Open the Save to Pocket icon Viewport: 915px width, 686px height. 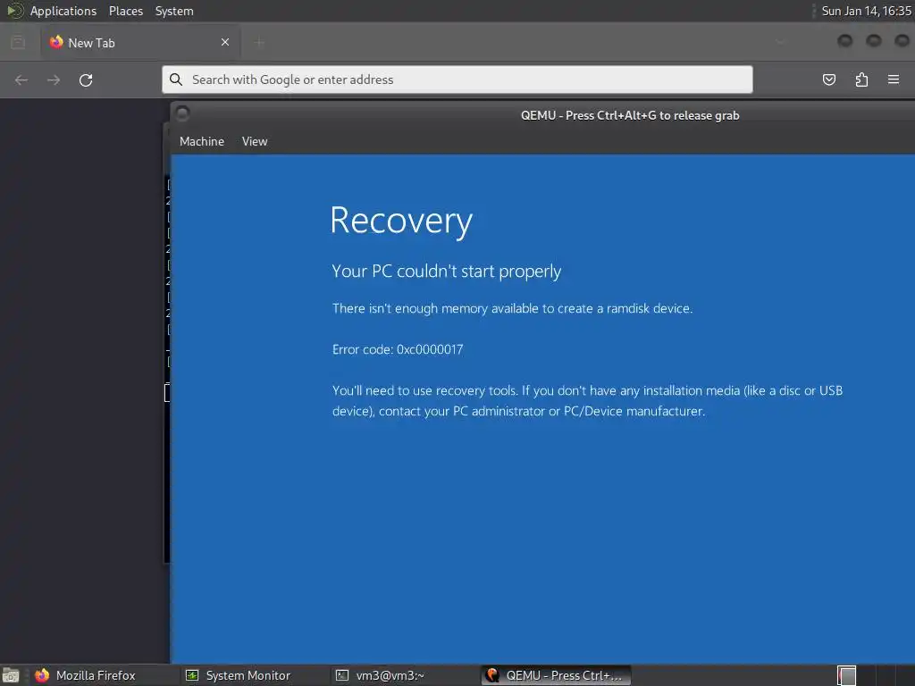(828, 79)
